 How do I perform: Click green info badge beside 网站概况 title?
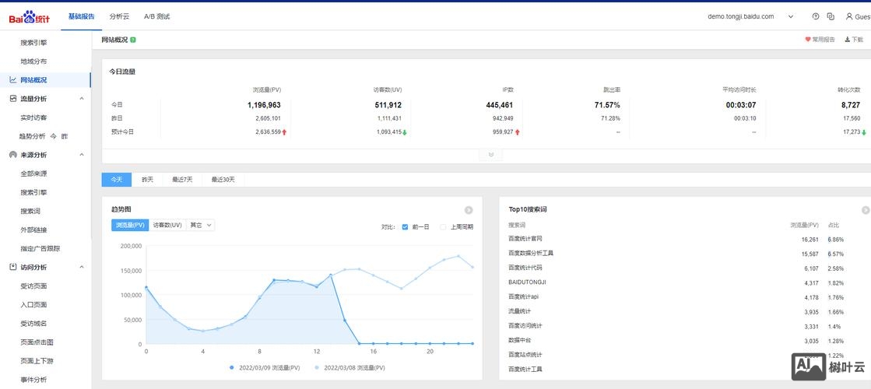pyautogui.click(x=133, y=40)
